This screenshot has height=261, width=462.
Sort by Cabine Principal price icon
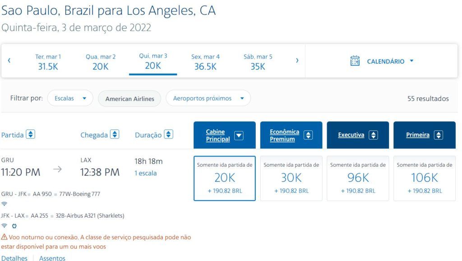[x=239, y=135]
